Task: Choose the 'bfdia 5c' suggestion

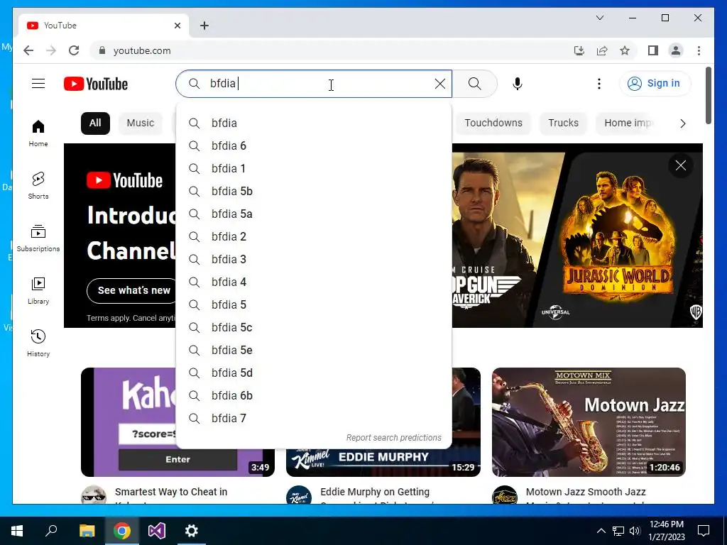Action: [314, 328]
